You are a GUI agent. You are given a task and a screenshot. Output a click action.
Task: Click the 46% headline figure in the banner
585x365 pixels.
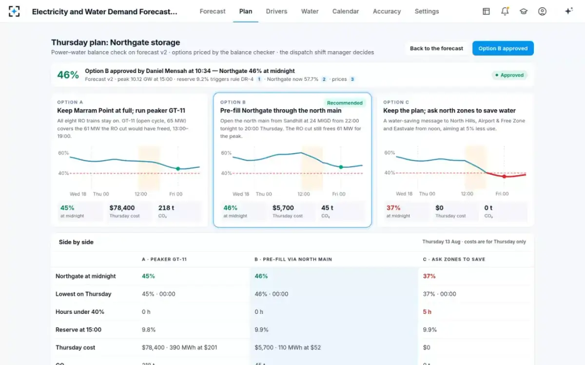pyautogui.click(x=68, y=75)
